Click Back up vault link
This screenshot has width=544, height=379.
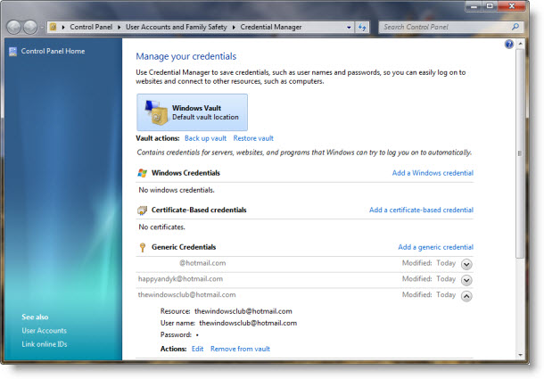pos(205,138)
